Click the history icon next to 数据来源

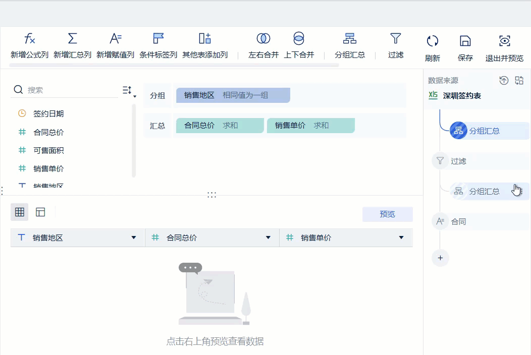coord(504,80)
